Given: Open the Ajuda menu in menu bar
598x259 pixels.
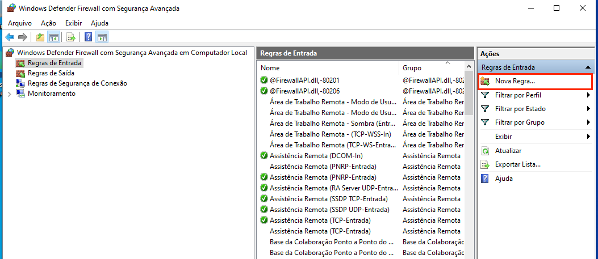Looking at the screenshot, I should [x=99, y=23].
